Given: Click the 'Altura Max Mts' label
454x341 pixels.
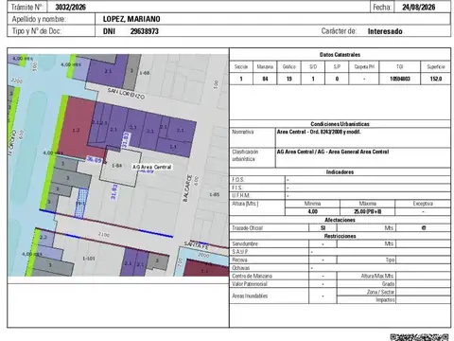Looking at the screenshot, I should click(377, 276).
